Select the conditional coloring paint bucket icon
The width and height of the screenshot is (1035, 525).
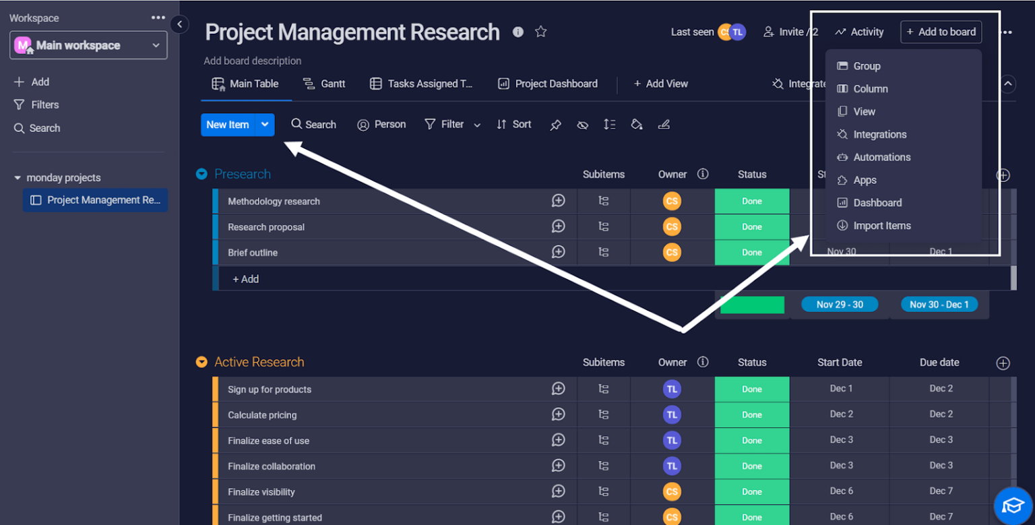(x=637, y=124)
